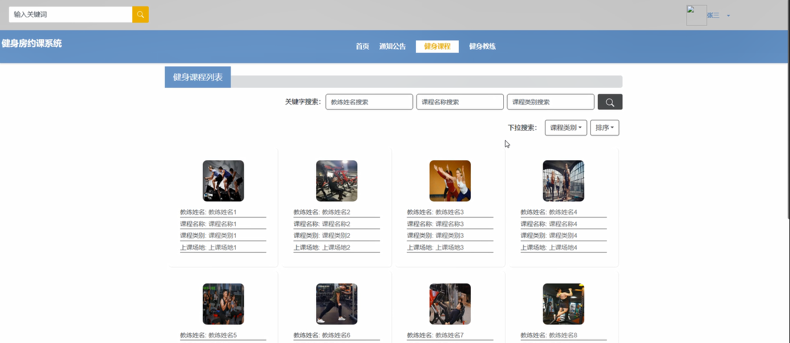
Task: Open course thumbnail for 教练姓名7
Action: click(450, 304)
